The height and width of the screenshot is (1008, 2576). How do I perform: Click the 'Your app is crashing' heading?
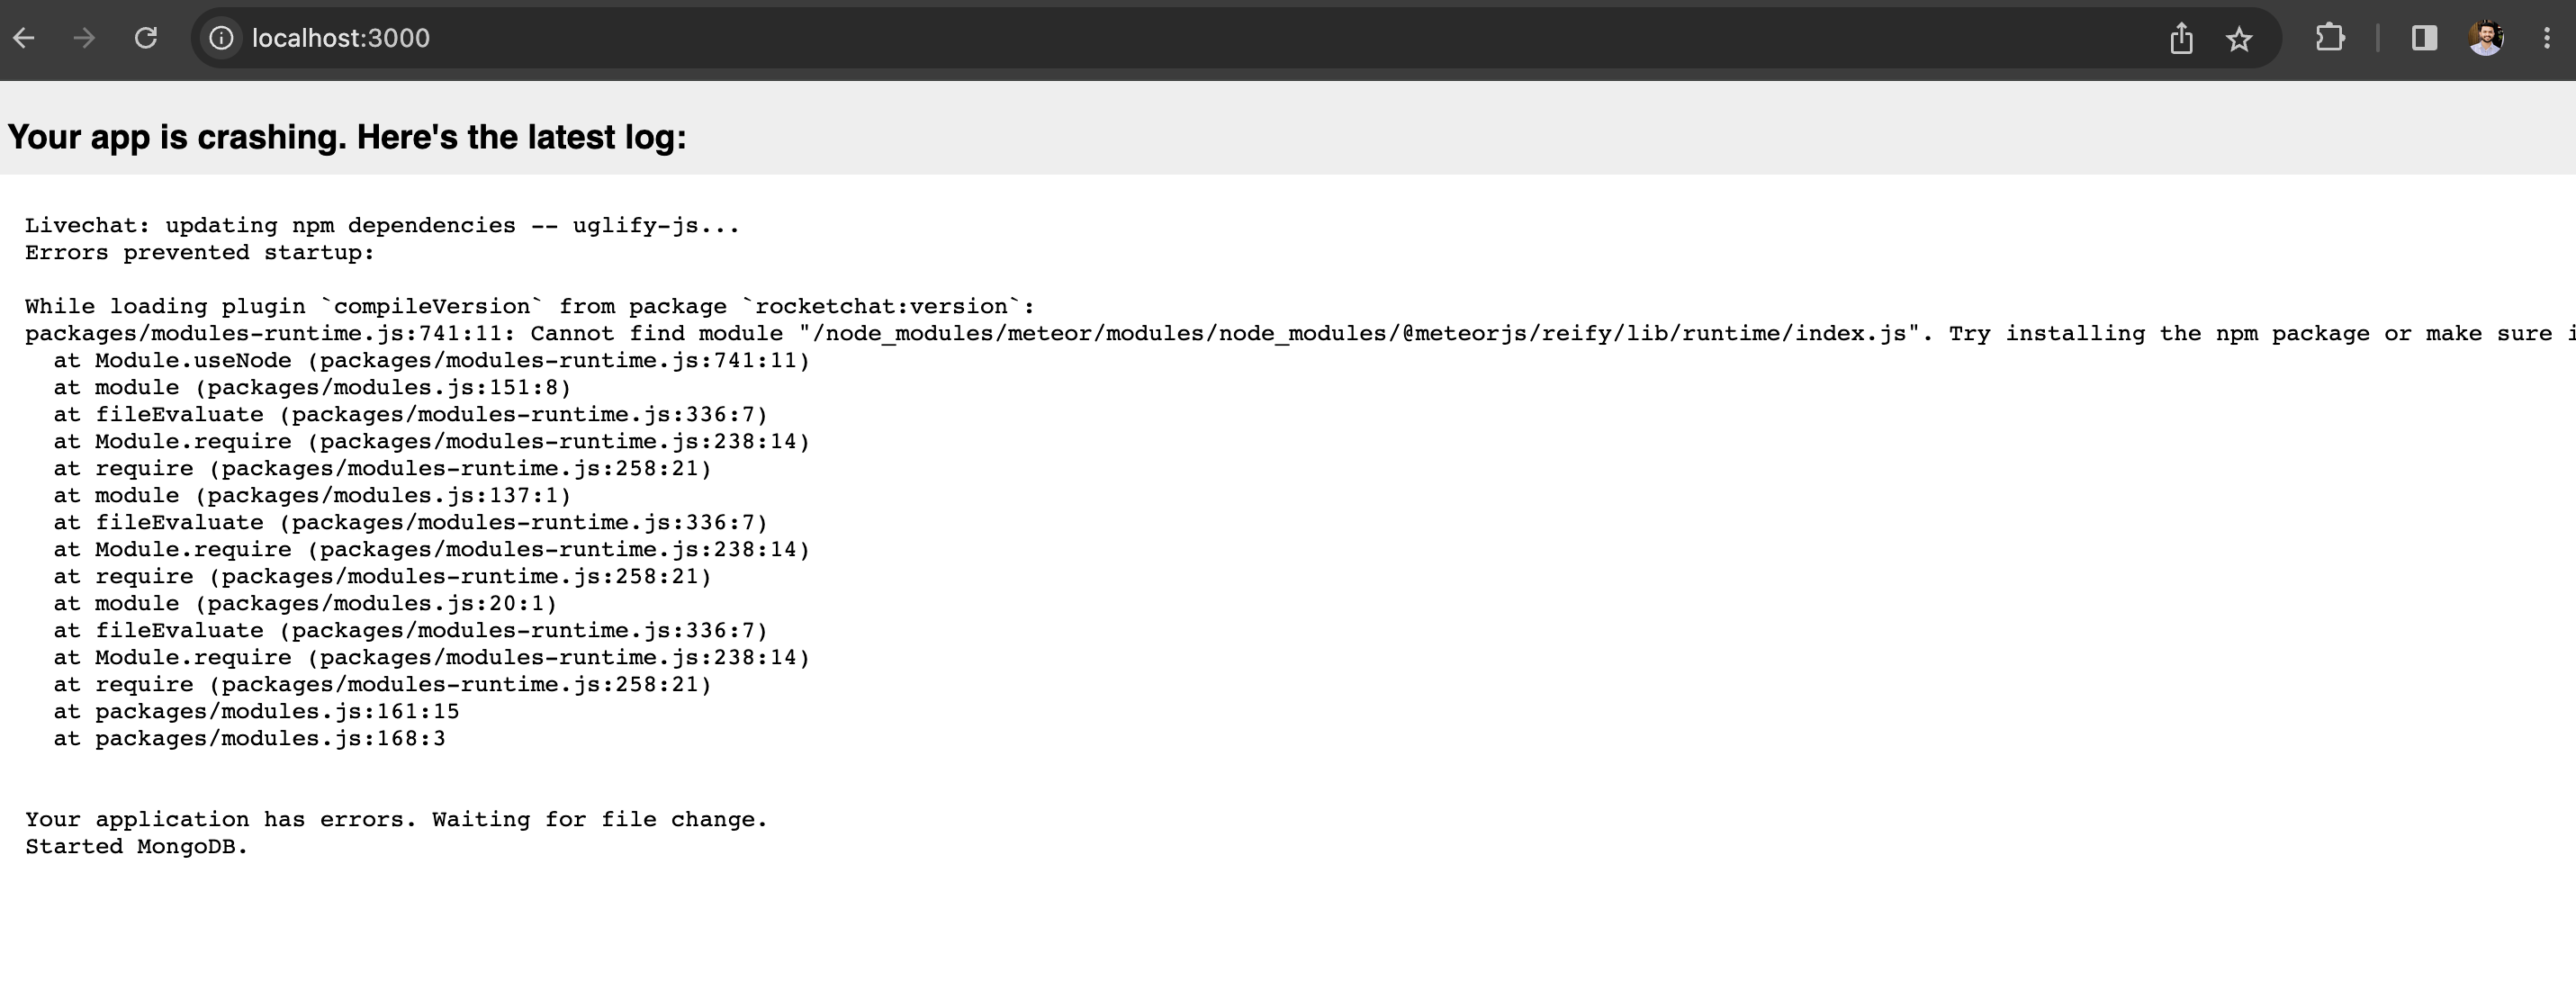click(x=346, y=138)
